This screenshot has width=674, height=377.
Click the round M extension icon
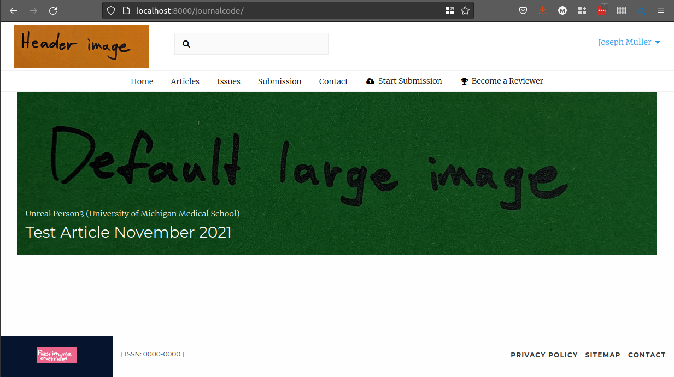[562, 10]
